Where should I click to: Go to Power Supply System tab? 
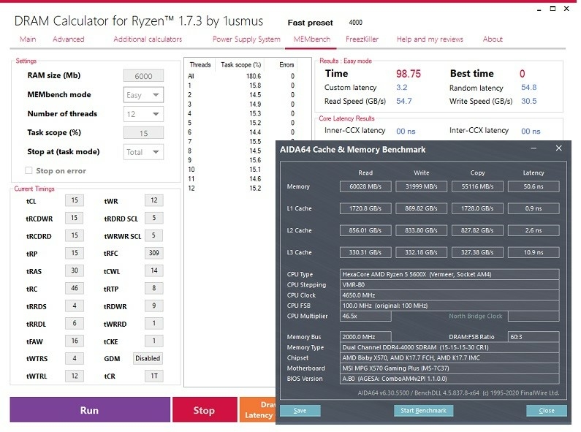[246, 39]
